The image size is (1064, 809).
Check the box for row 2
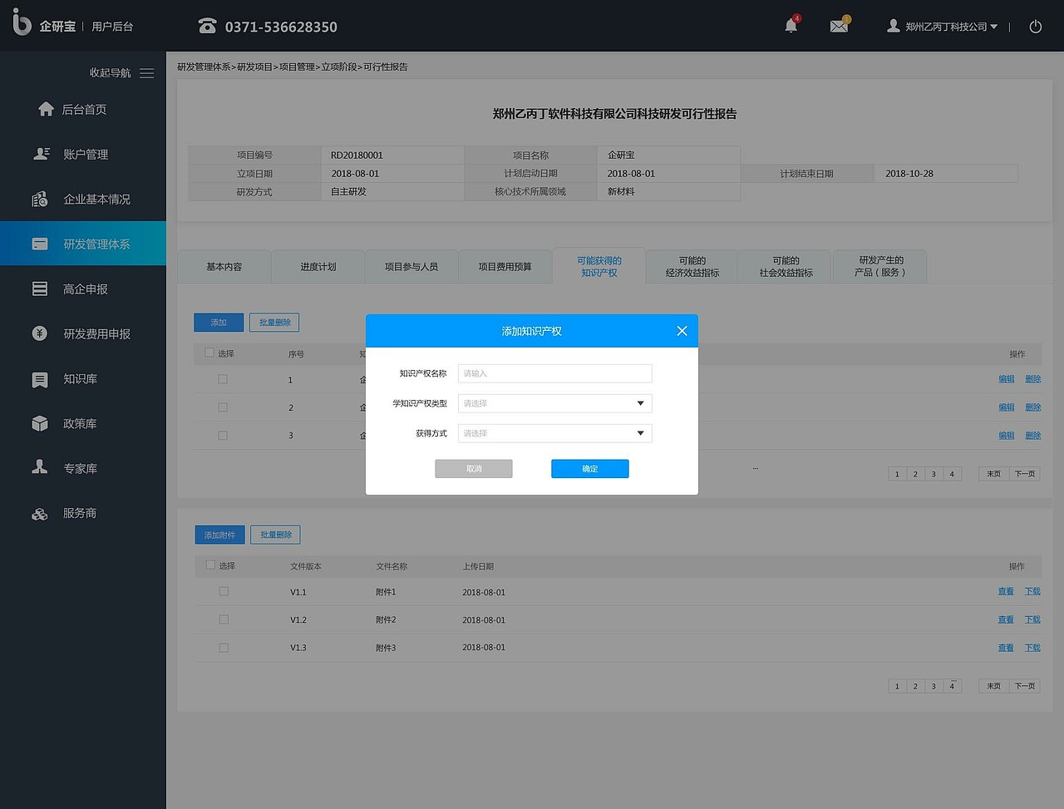[x=223, y=407]
